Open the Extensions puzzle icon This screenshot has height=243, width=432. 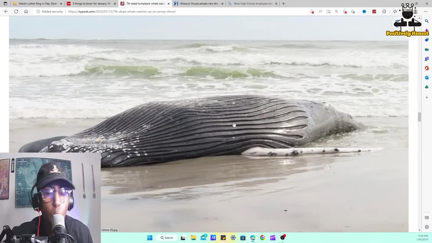pyautogui.click(x=384, y=11)
